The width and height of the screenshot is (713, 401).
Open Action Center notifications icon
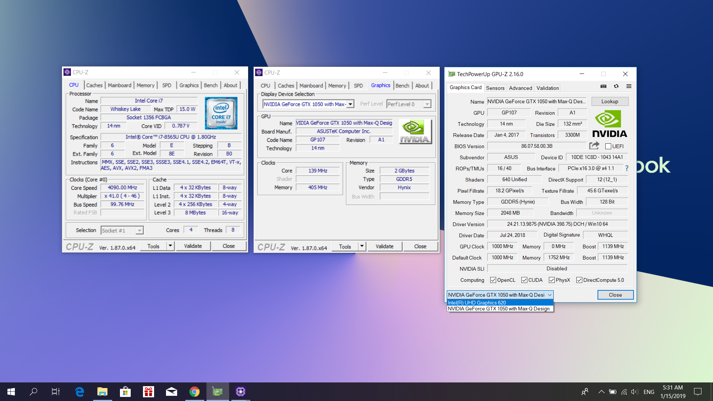(x=698, y=392)
